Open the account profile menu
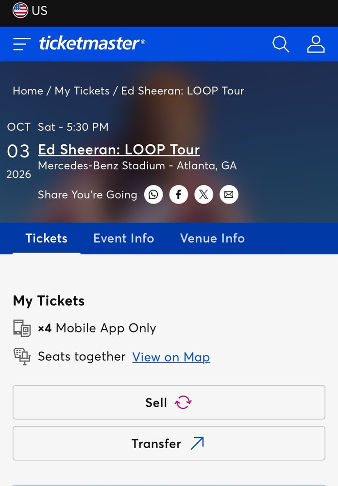Viewport: 338px width, 486px height. [x=316, y=44]
